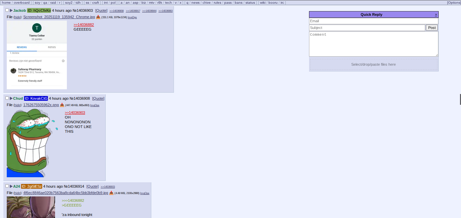Open the int board
The width and height of the screenshot is (461, 218).
(106, 3)
